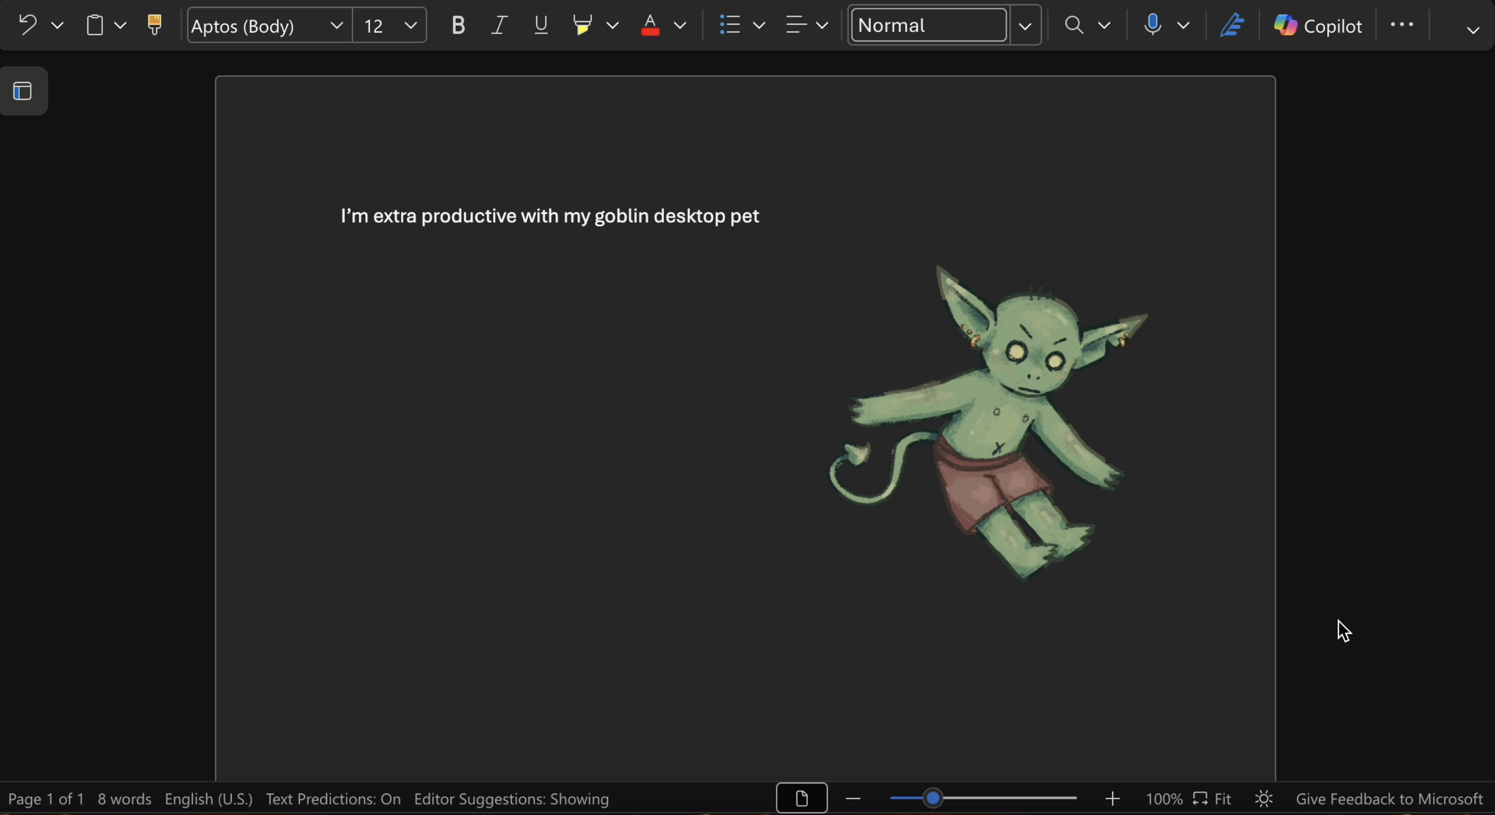Toggle bold formatting
Screen dimensions: 1495x815
pyautogui.click(x=458, y=25)
